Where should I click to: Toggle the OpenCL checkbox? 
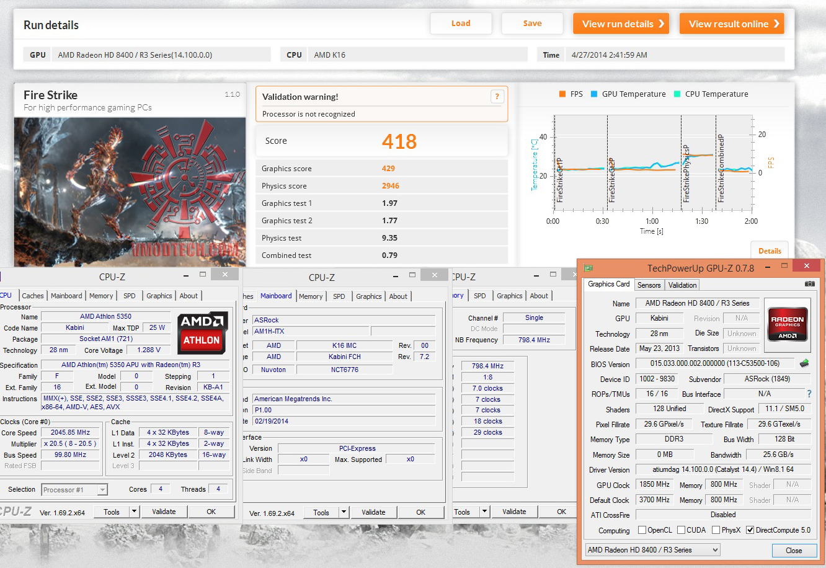coord(642,530)
